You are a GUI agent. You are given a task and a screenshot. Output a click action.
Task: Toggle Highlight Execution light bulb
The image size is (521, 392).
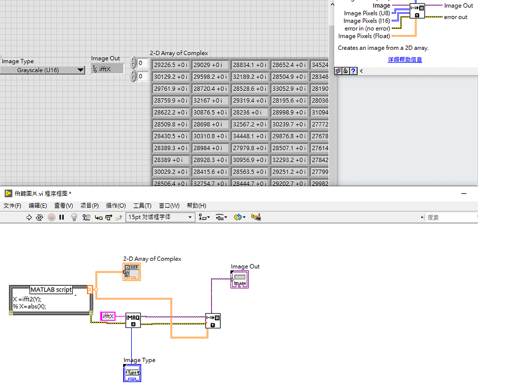pos(74,218)
